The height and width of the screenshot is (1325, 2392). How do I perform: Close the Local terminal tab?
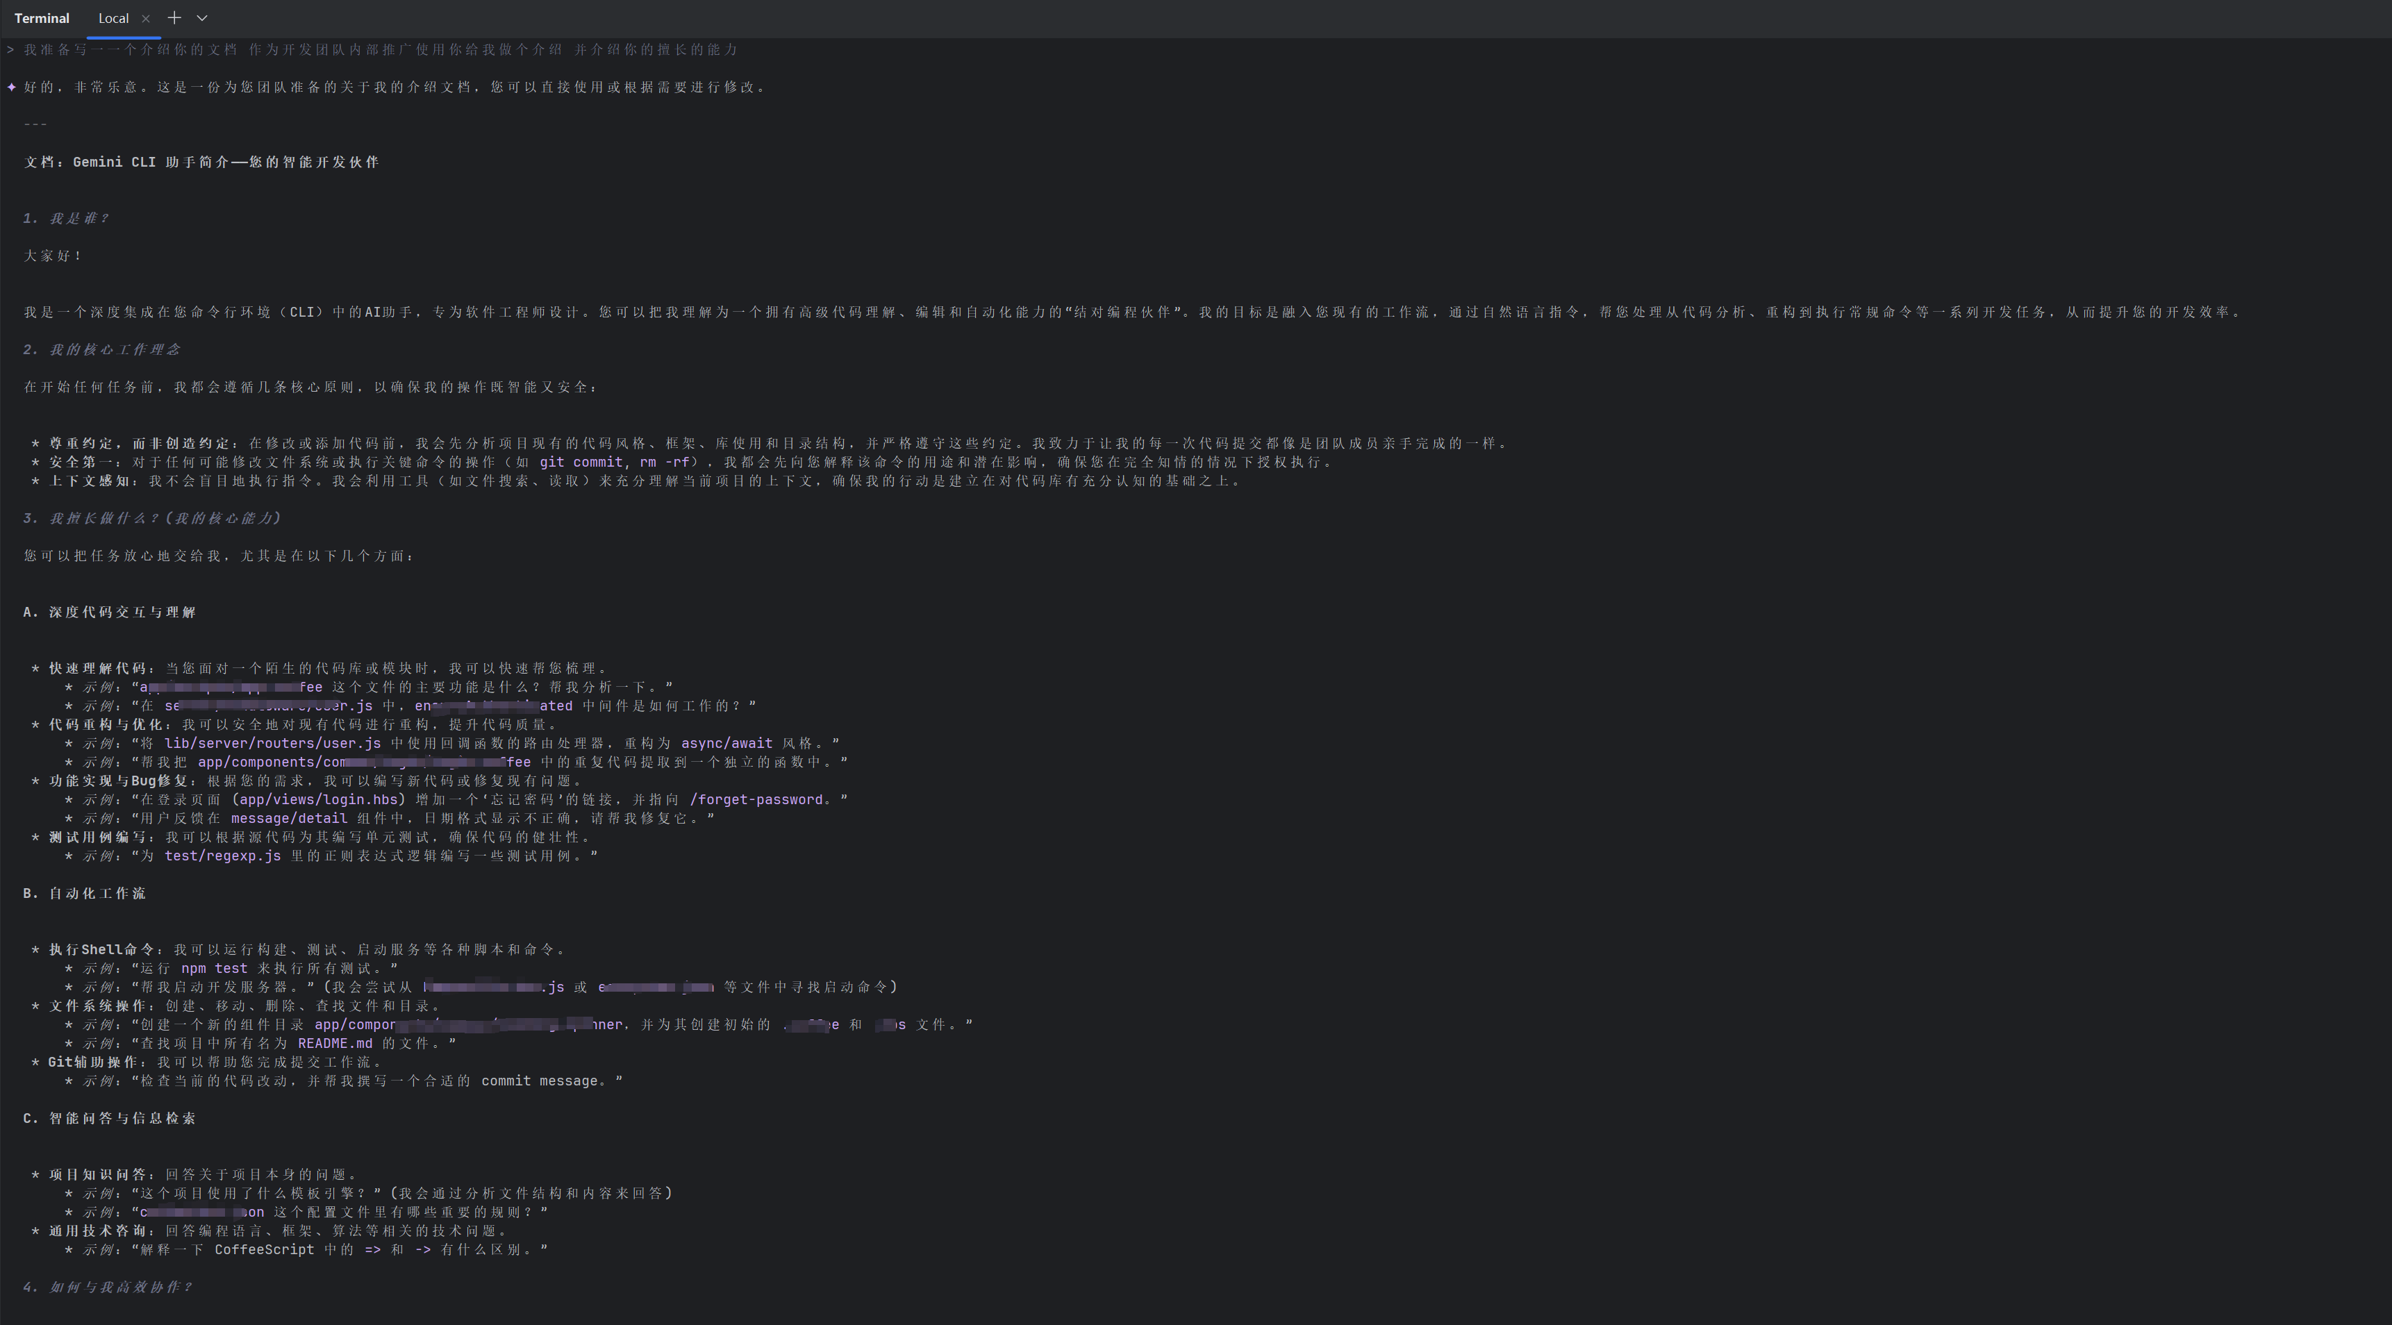tap(147, 17)
